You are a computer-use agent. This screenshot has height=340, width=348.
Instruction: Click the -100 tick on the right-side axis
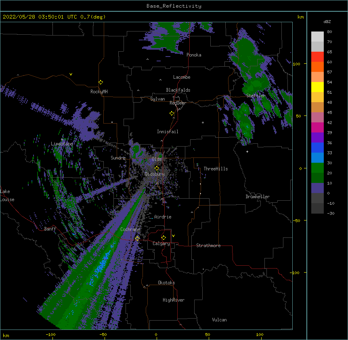[295, 273]
